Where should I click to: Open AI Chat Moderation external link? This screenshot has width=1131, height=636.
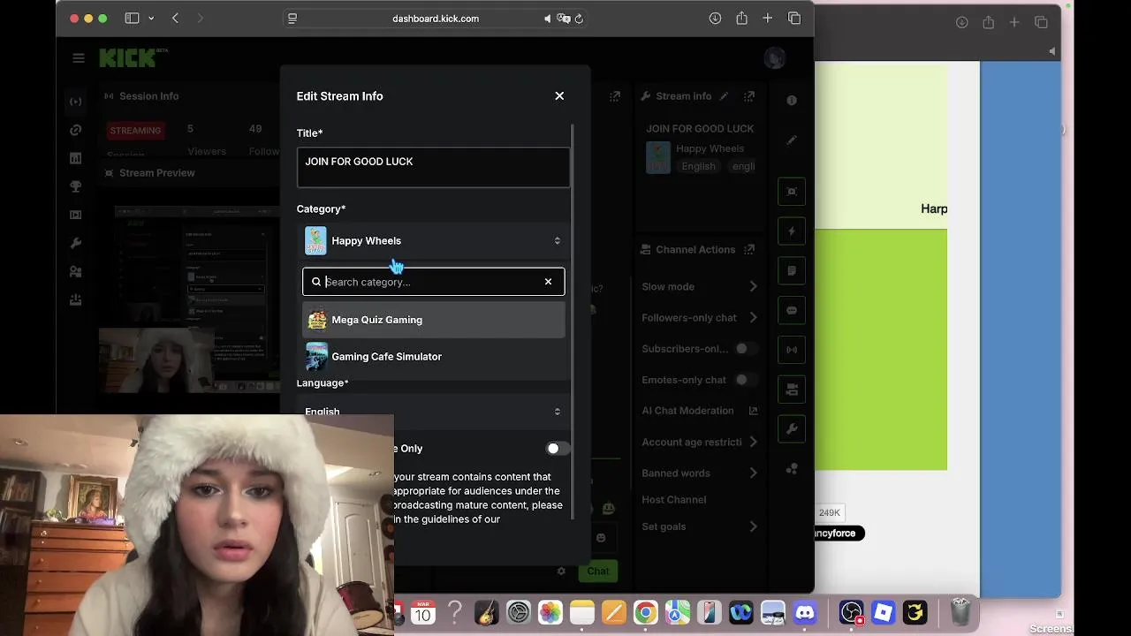754,411
